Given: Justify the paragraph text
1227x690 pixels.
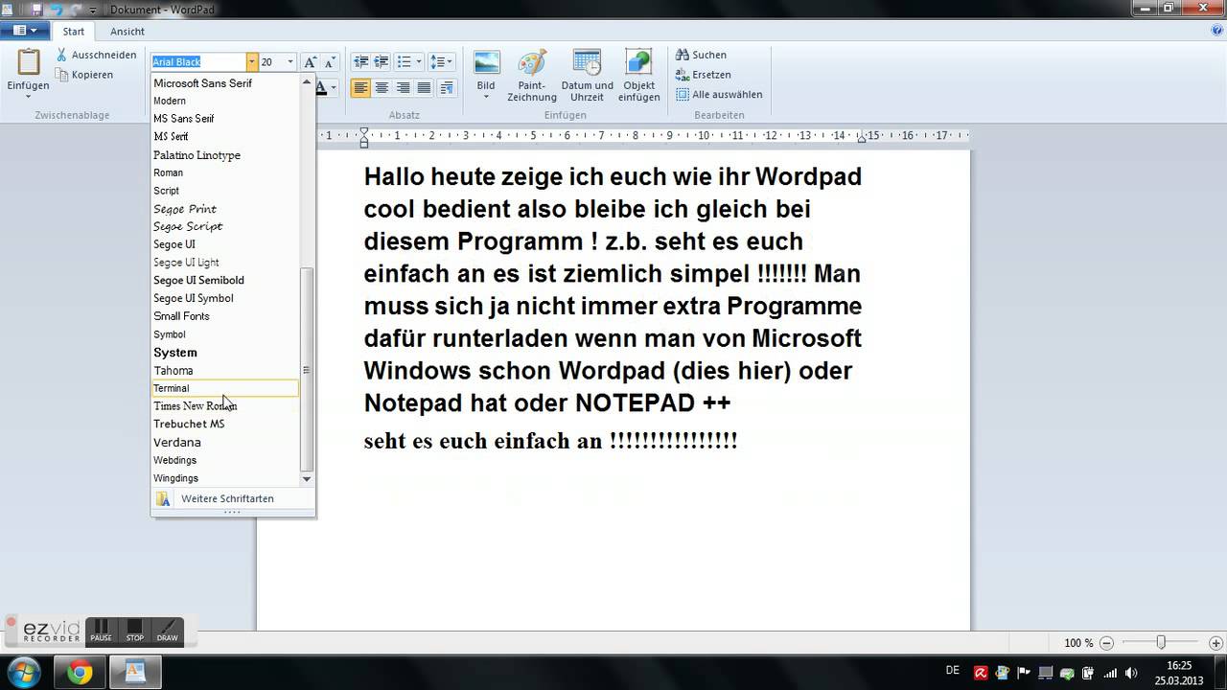Looking at the screenshot, I should click(x=424, y=88).
